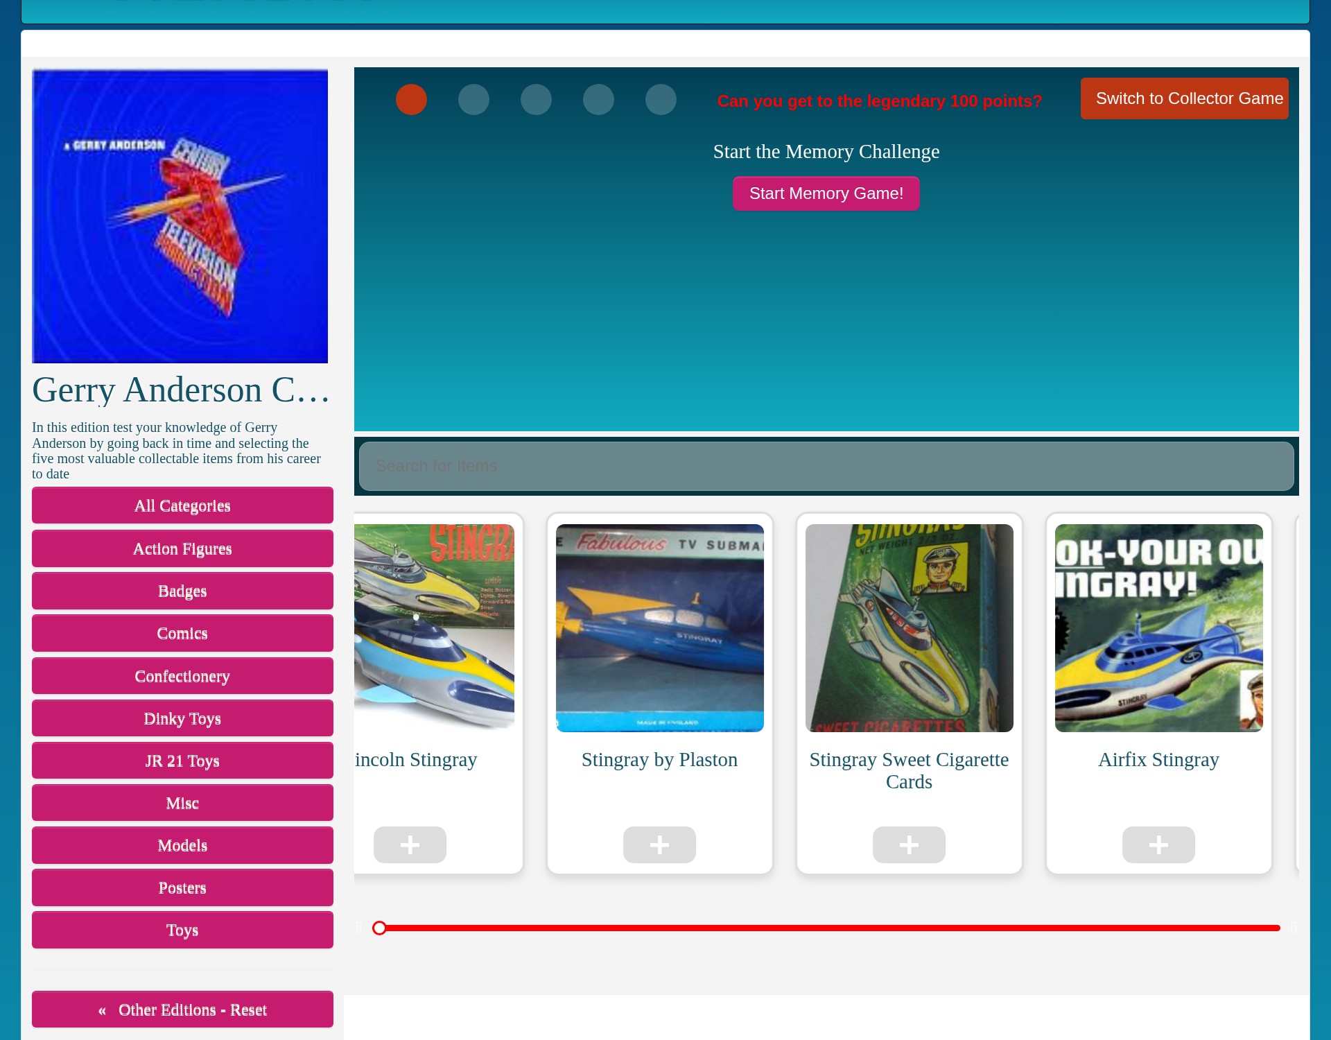The image size is (1331, 1040).
Task: Open the Stingray Sweet Cigarette Cards image
Action: [910, 628]
